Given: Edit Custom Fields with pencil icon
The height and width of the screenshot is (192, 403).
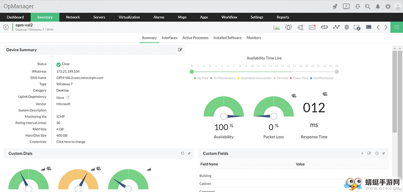Looking at the screenshot, I should pos(369,153).
